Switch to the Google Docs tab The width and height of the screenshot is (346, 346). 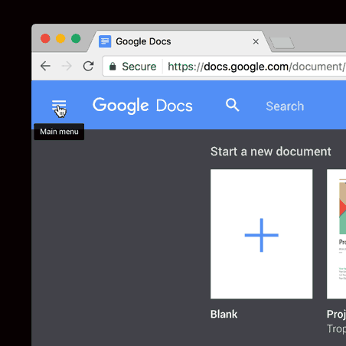click(180, 41)
